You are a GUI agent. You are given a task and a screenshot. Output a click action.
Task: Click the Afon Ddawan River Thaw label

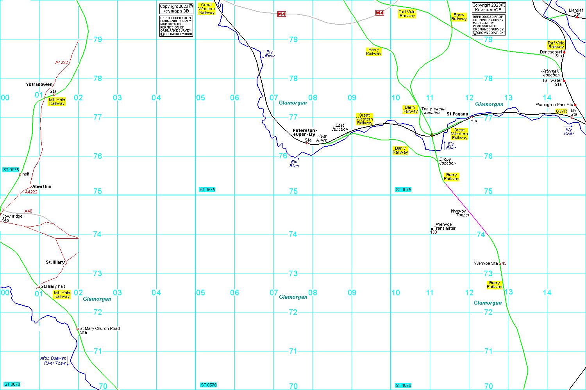[x=53, y=361]
